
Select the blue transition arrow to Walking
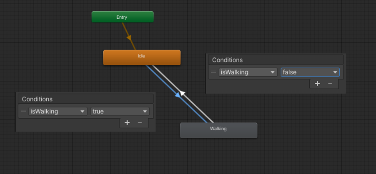coord(178,95)
